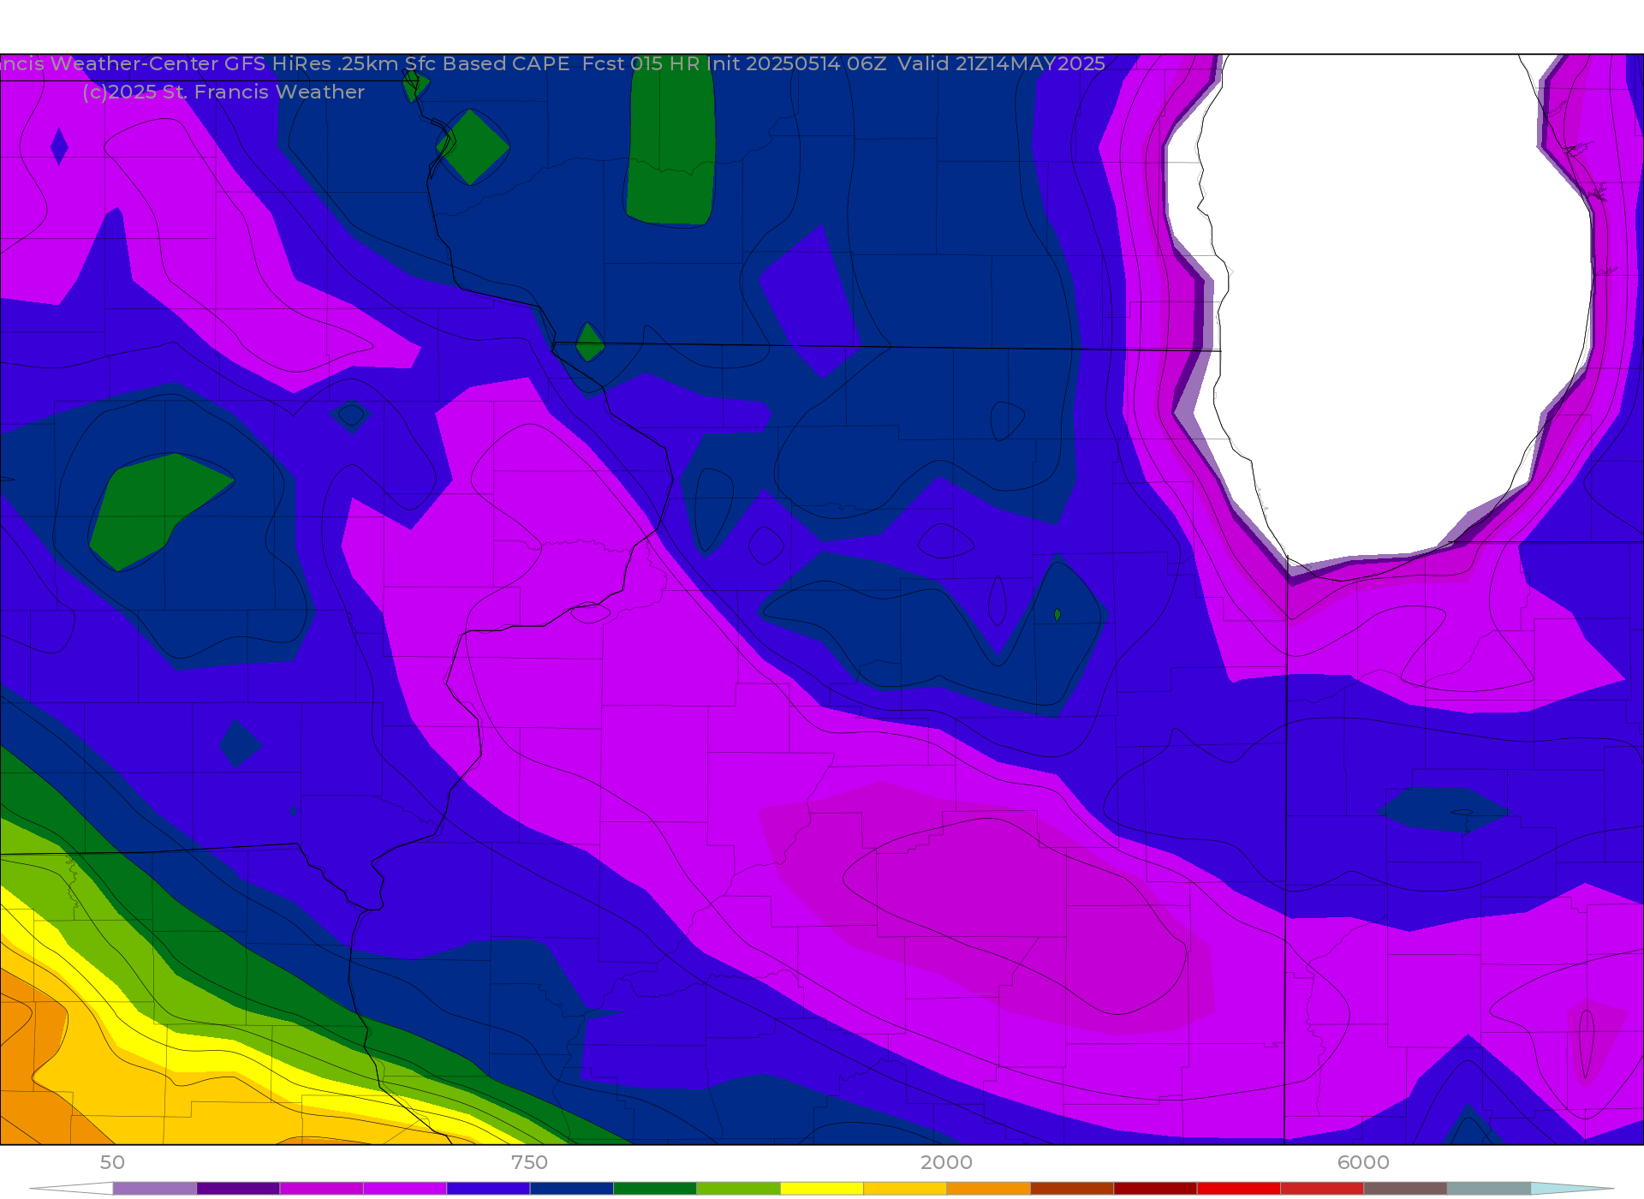Screen dimensions: 1644x1199
Task: Click the light blue arrow at legend's right end
Action: (1572, 1189)
